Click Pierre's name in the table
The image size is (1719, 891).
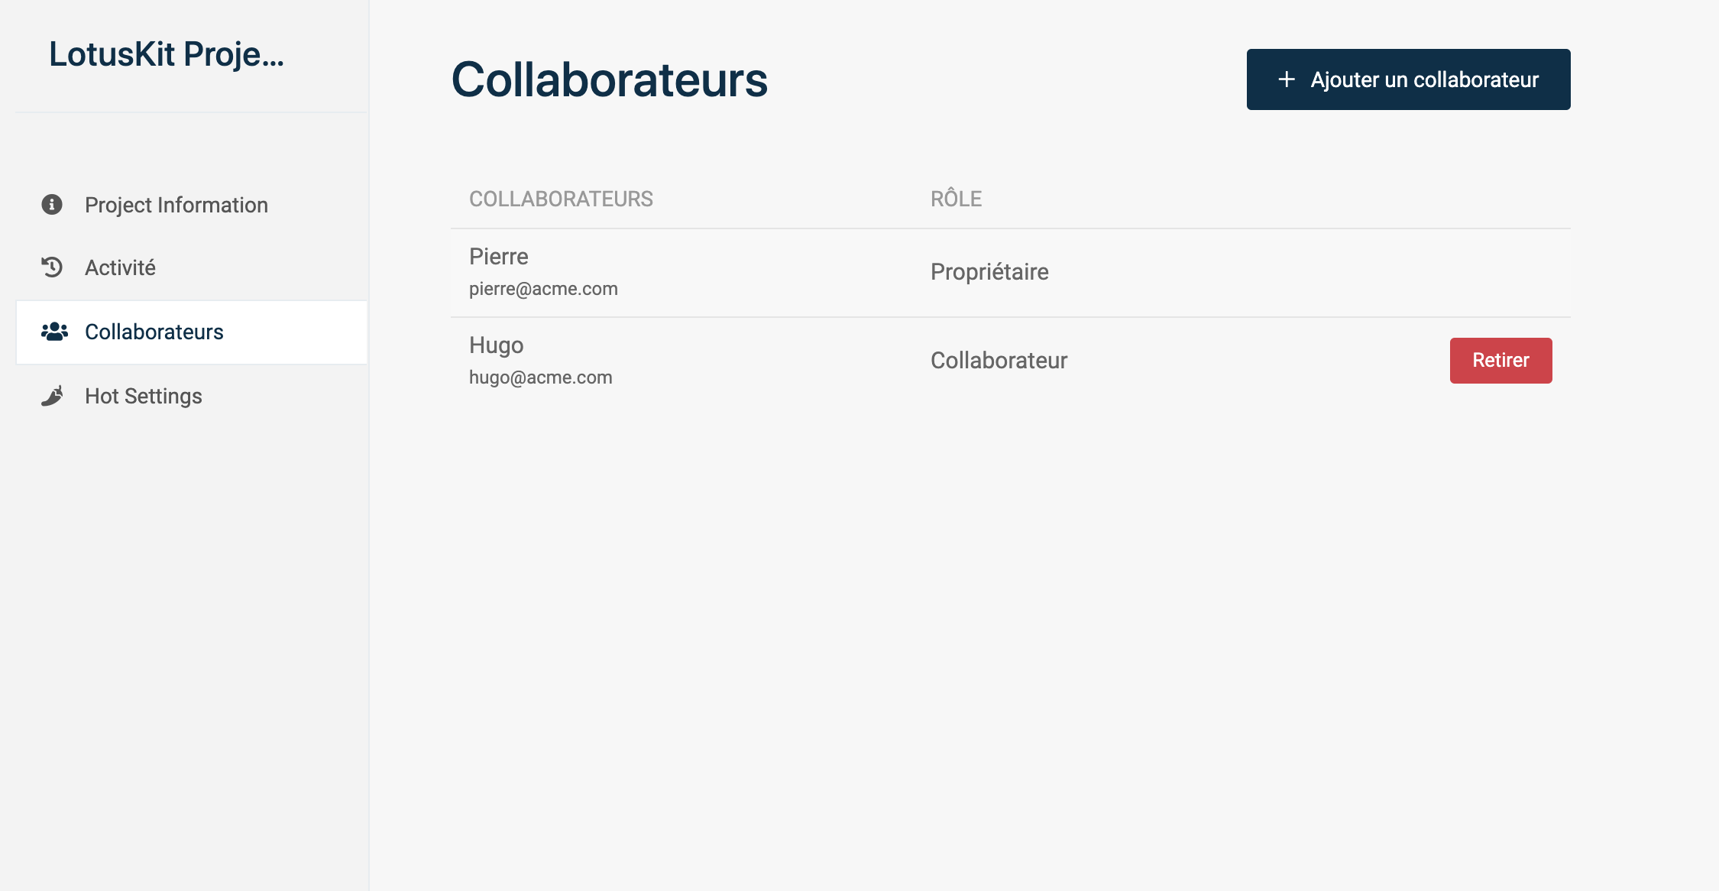tap(499, 257)
